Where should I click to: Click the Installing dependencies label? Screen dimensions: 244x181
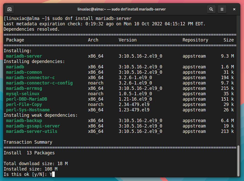pos(34,61)
